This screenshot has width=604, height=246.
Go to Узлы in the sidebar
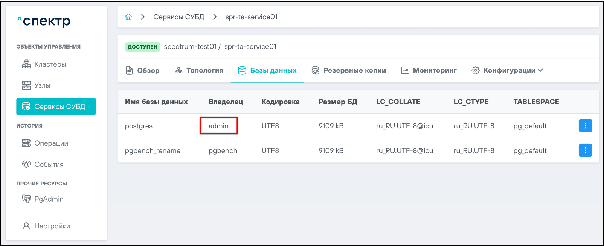tap(42, 85)
